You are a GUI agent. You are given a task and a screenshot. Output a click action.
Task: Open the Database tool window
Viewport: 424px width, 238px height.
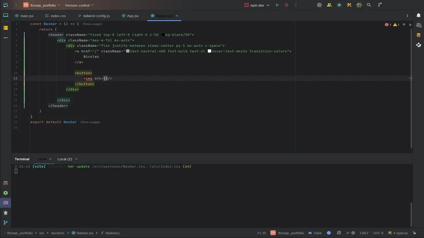click(419, 35)
